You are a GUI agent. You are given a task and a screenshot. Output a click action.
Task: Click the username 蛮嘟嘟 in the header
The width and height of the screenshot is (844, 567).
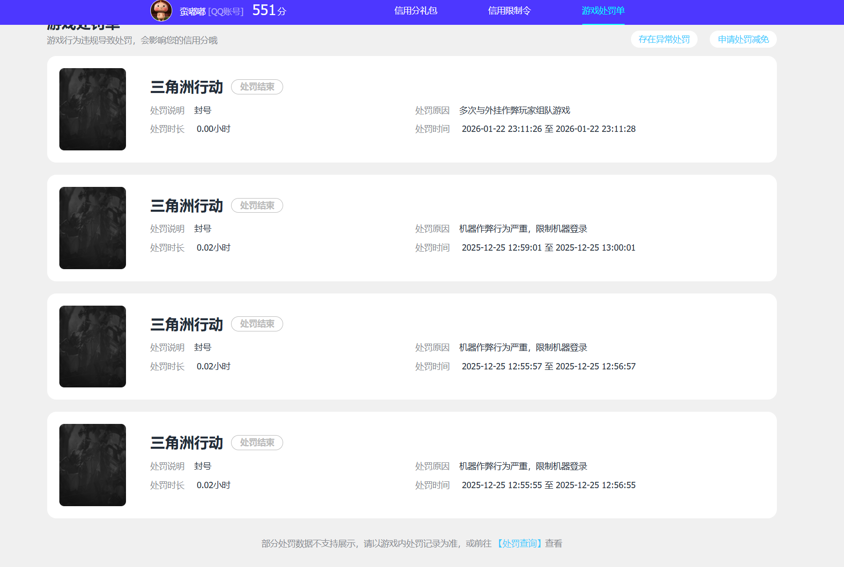(x=193, y=11)
